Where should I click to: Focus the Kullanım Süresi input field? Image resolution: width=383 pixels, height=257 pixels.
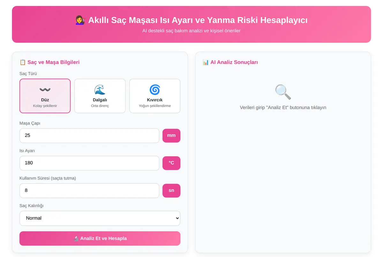(89, 190)
